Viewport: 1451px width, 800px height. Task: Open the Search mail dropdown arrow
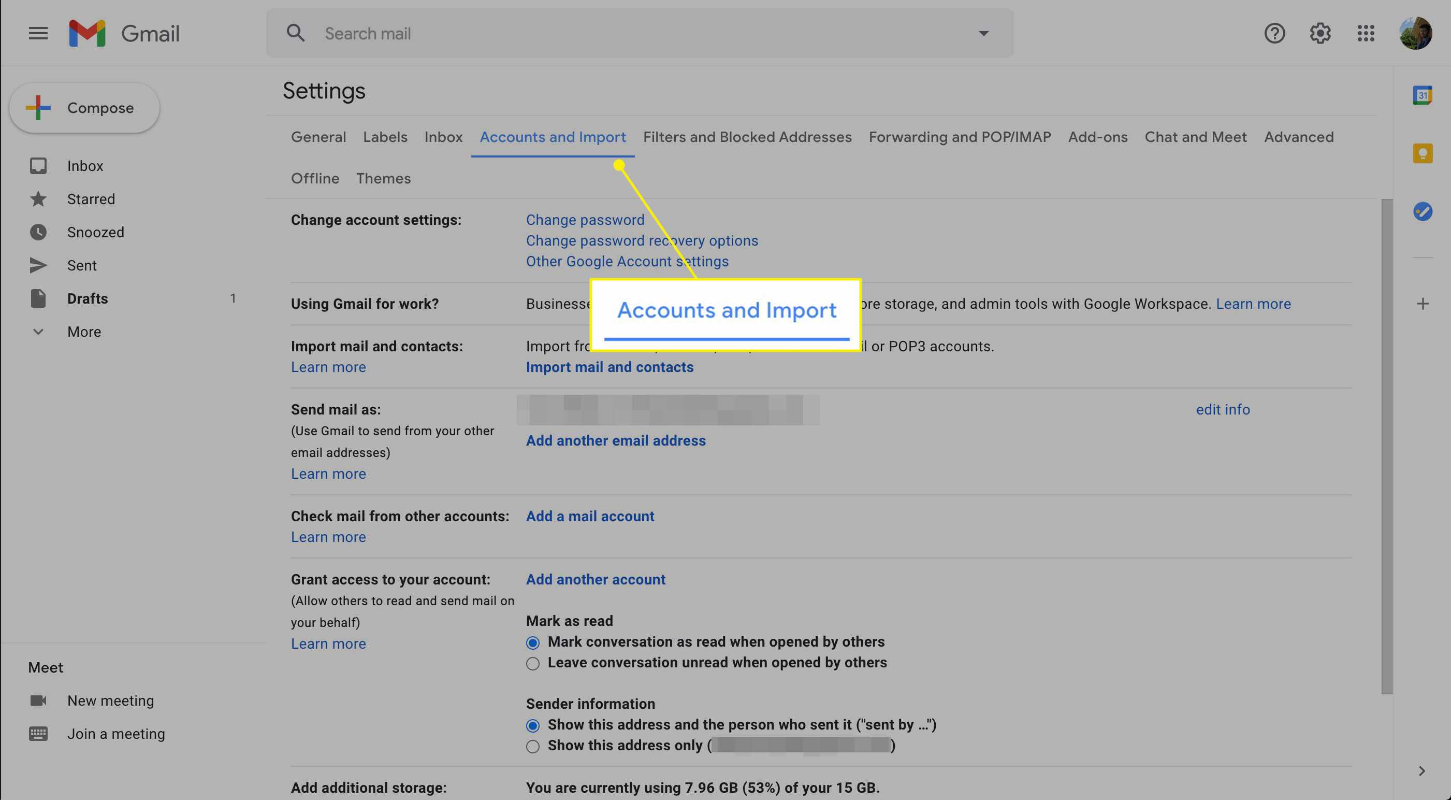tap(983, 33)
